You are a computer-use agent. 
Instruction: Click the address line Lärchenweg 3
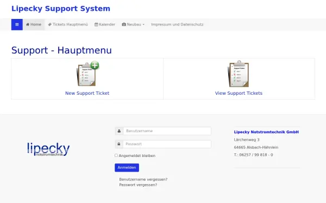tap(247, 140)
